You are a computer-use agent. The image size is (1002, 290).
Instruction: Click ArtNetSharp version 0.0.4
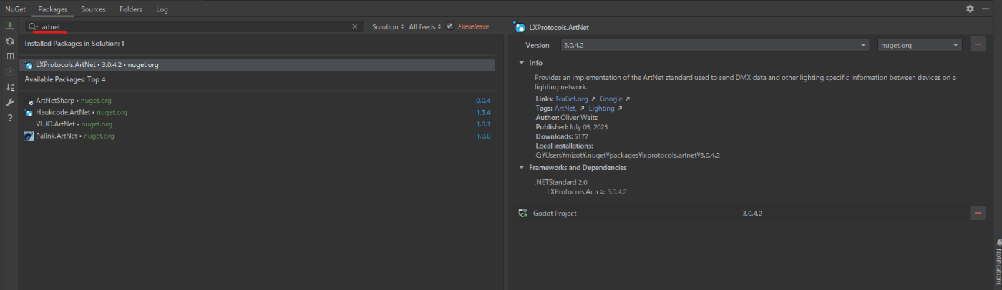[x=483, y=101]
